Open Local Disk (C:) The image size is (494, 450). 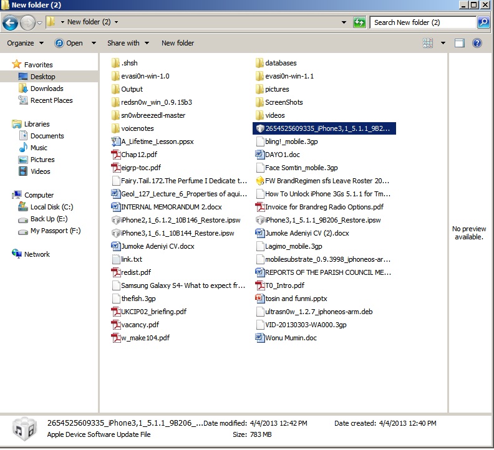point(46,207)
